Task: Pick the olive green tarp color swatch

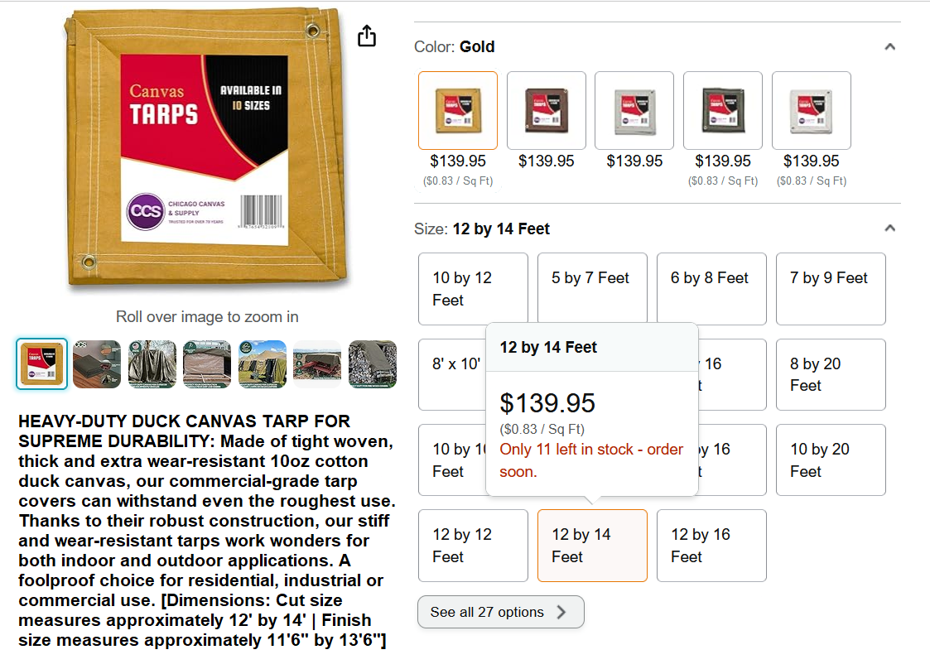Action: 723,111
